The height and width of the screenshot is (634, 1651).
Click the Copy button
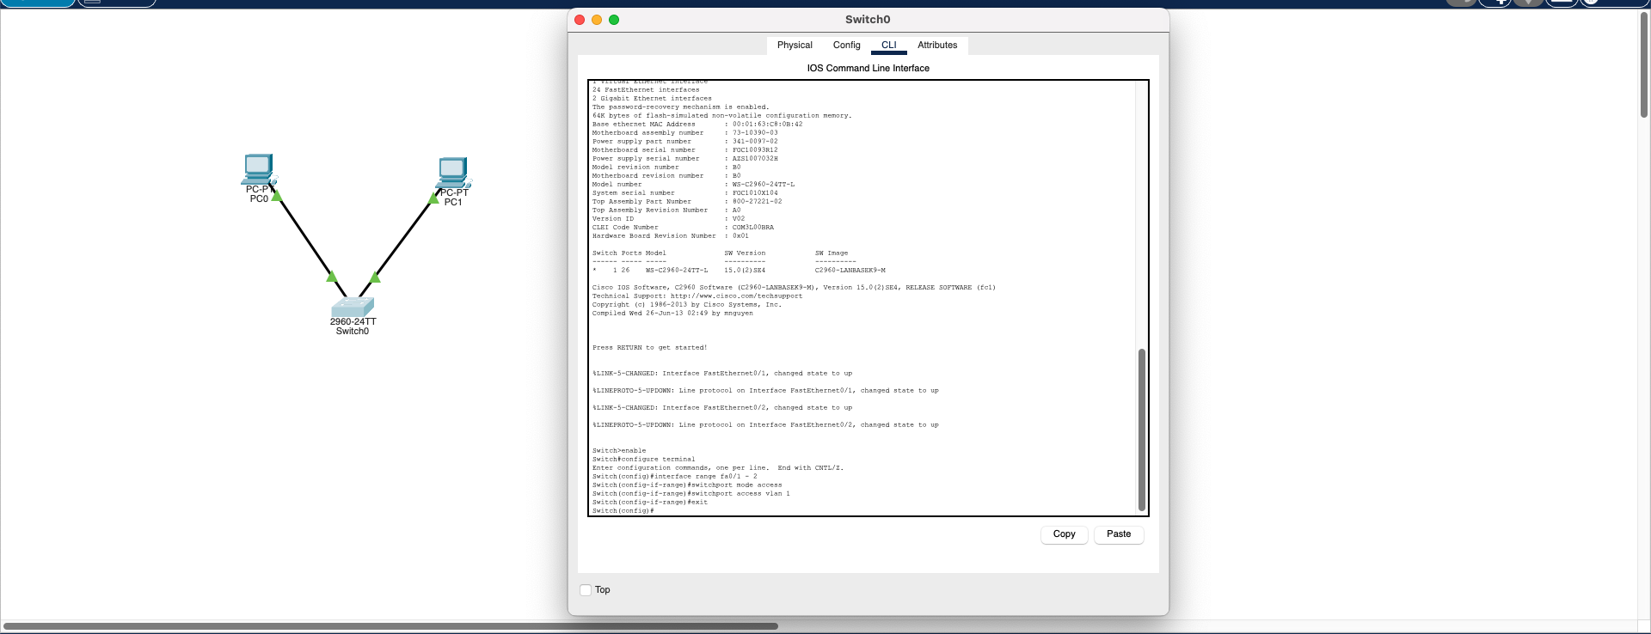(1065, 534)
